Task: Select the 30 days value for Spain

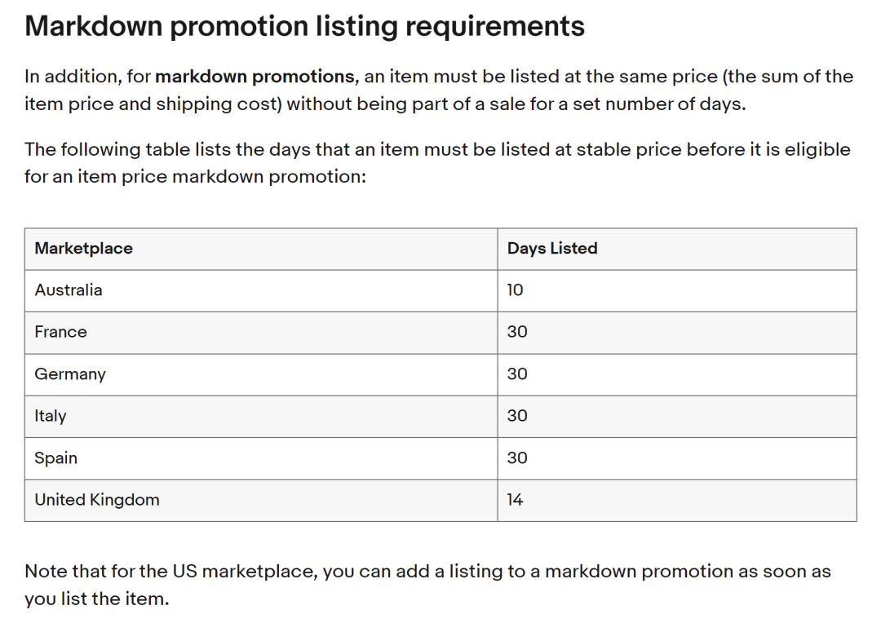Action: coord(517,457)
